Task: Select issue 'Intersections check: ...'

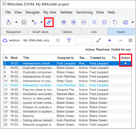Action: click(67, 63)
